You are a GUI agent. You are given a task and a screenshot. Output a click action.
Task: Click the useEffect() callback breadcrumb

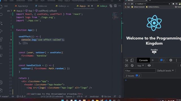coord(46,11)
